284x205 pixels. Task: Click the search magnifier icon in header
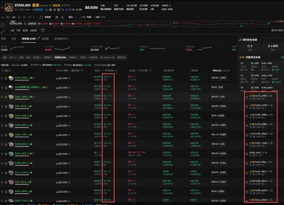click(62, 10)
